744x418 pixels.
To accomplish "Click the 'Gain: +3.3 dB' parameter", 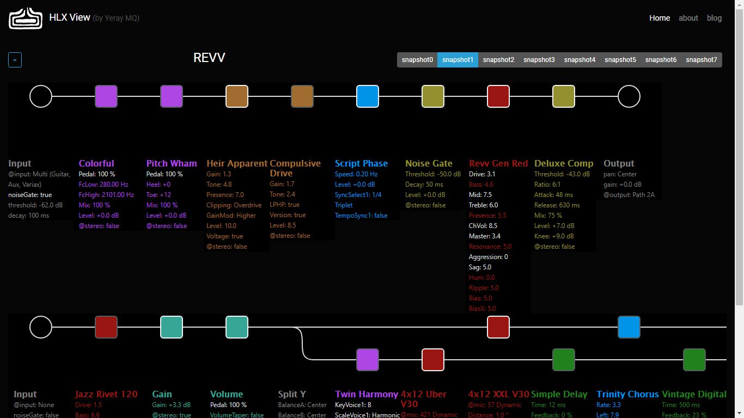I will tap(172, 405).
